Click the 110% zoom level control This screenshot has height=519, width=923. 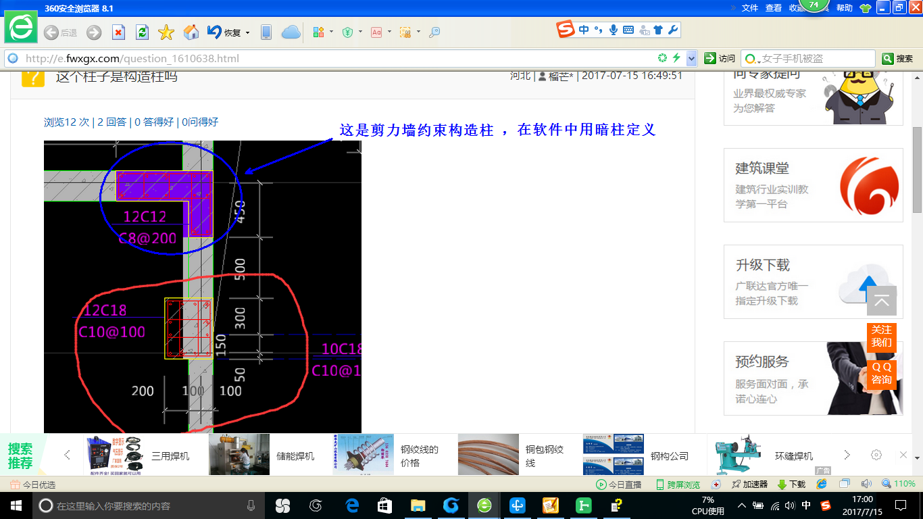point(898,484)
